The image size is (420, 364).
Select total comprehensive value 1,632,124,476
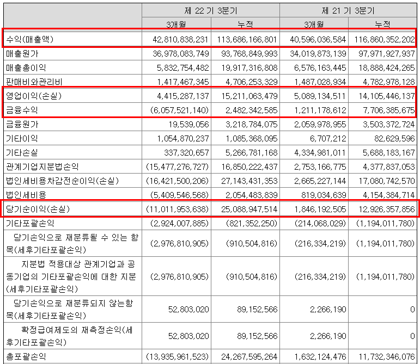pos(320,357)
